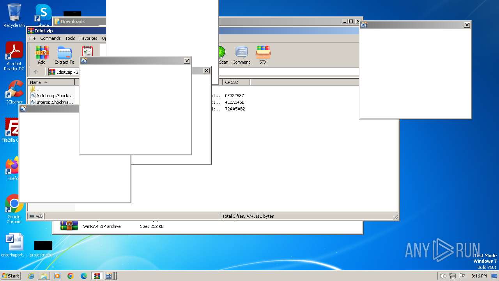Click the Start button
The width and height of the screenshot is (499, 281).
[x=11, y=276]
